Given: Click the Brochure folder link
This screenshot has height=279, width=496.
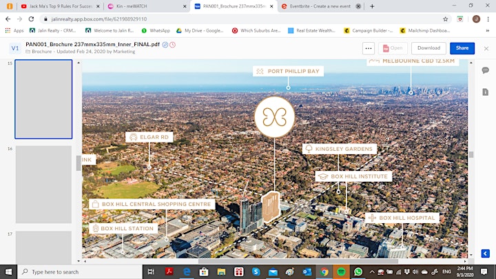Looking at the screenshot, I should point(41,52).
